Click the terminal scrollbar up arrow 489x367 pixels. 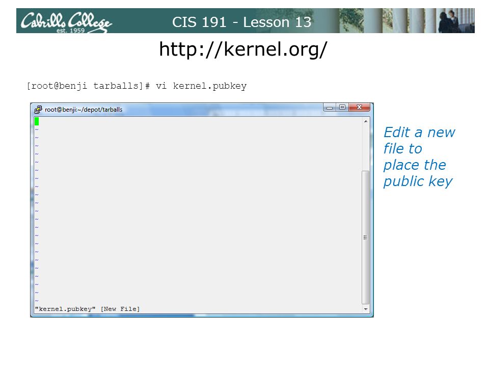point(366,121)
